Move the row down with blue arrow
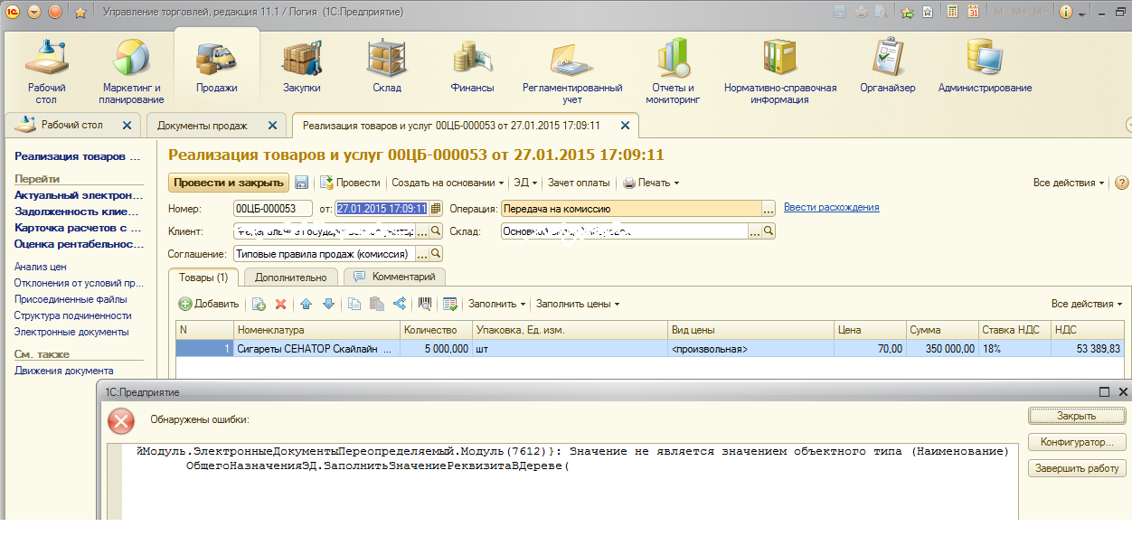The width and height of the screenshot is (1132, 555). [328, 305]
